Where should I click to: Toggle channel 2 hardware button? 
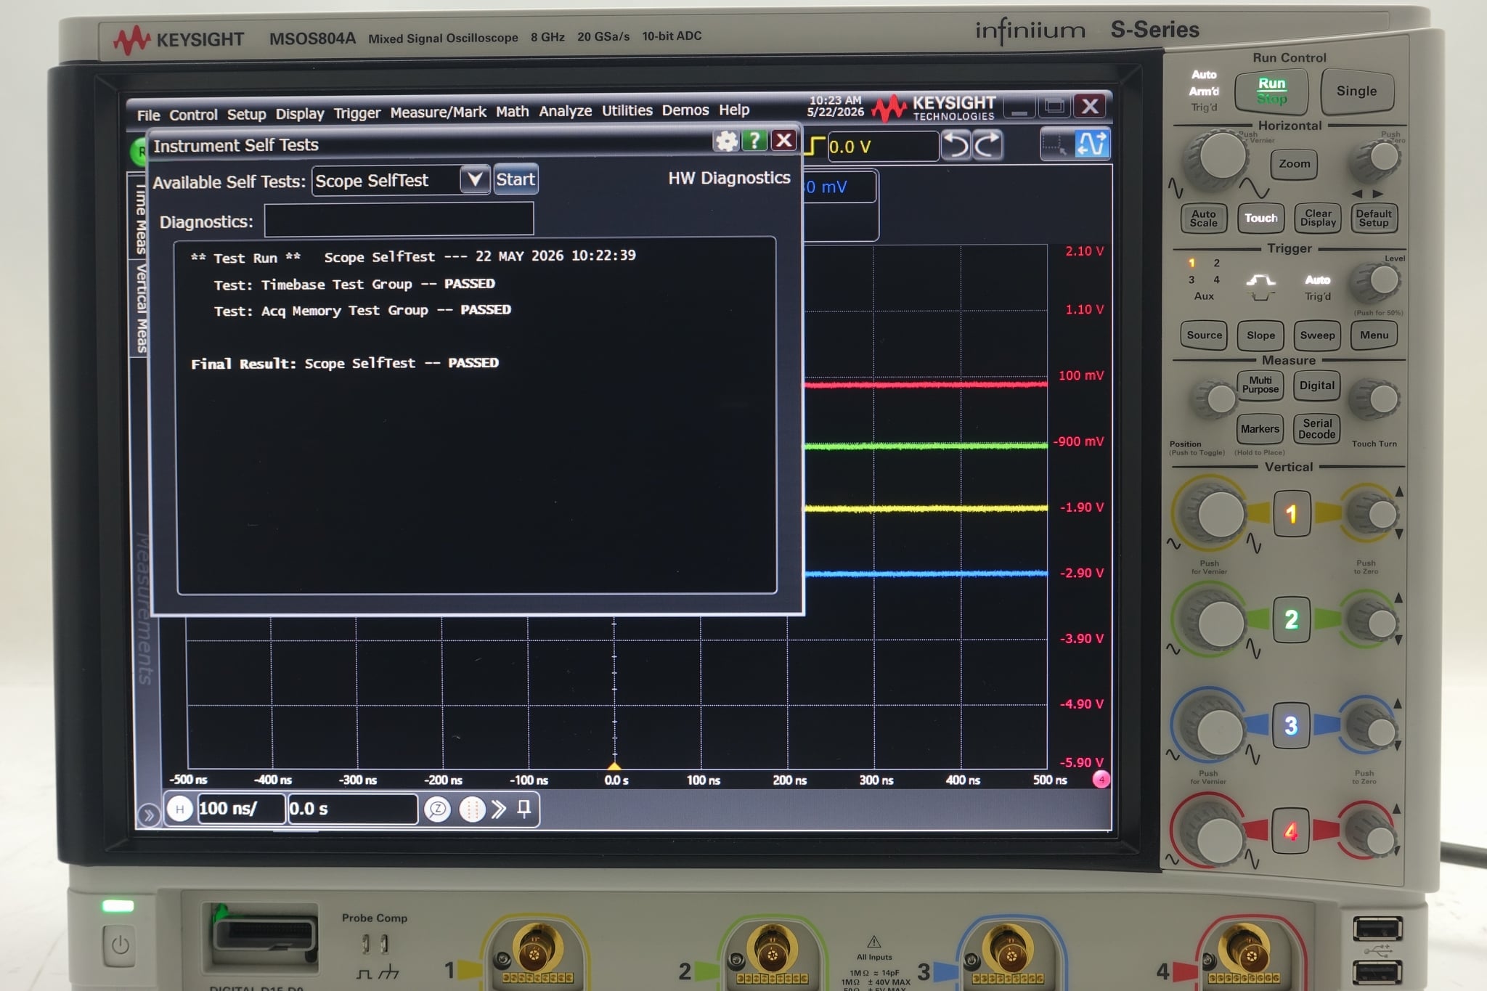point(1291,619)
